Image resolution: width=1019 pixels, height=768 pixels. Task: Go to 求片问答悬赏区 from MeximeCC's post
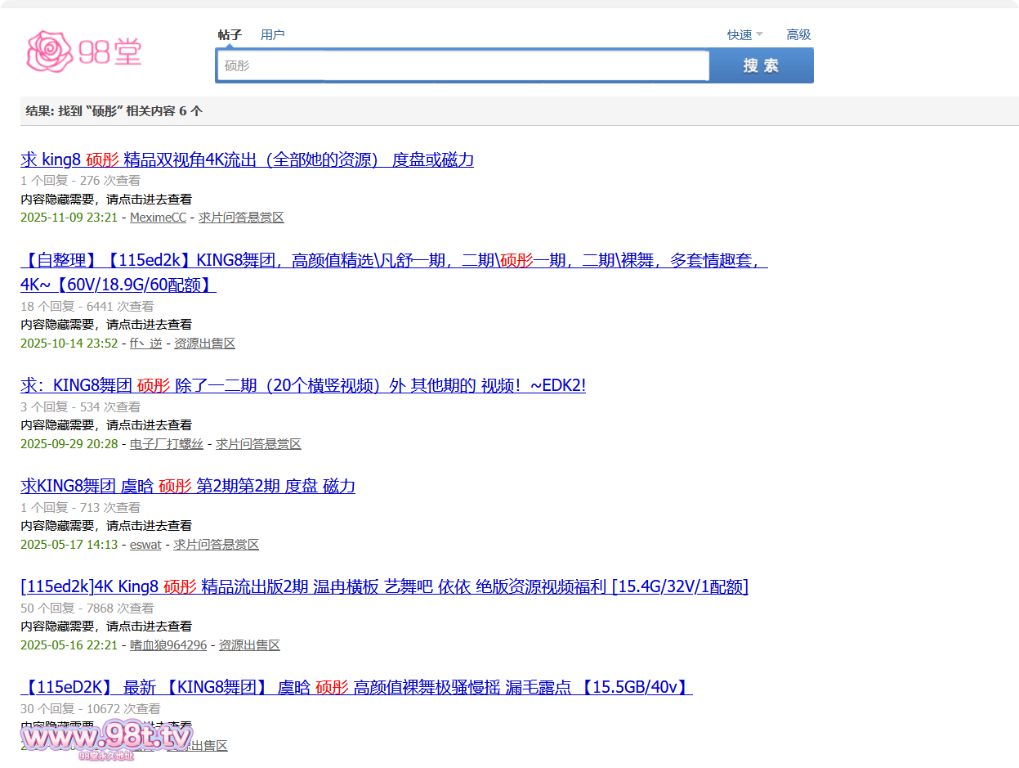pos(241,218)
